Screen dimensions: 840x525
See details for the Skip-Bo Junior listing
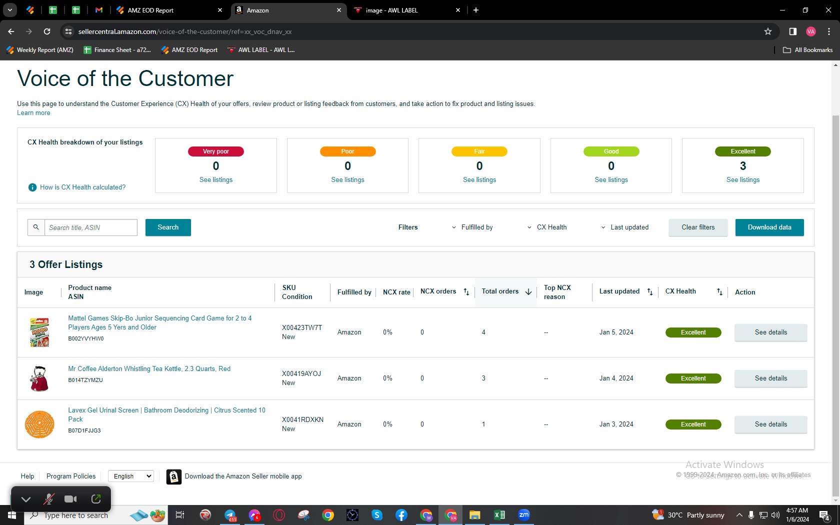coord(770,332)
